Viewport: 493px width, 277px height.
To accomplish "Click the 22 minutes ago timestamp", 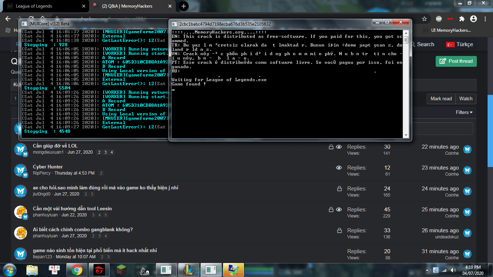I will pos(440,147).
